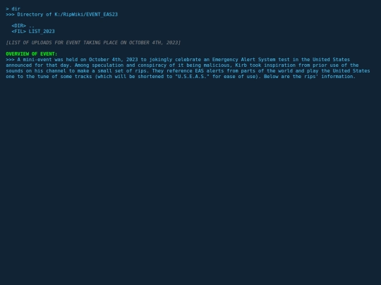Click the '>>>' marker before 'A mini-event'

coord(10,60)
